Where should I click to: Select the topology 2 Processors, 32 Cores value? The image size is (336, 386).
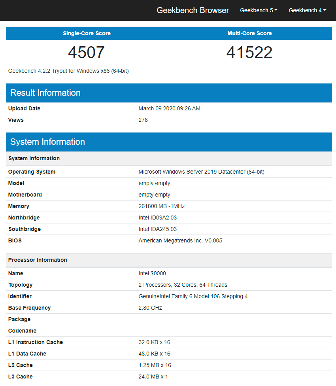pyautogui.click(x=183, y=285)
